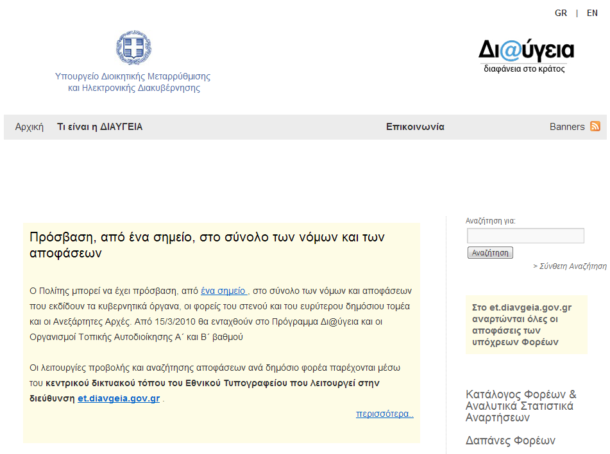Open the bold et.diavgeia.gov.gr link in the article
The height and width of the screenshot is (454, 610).
point(119,398)
